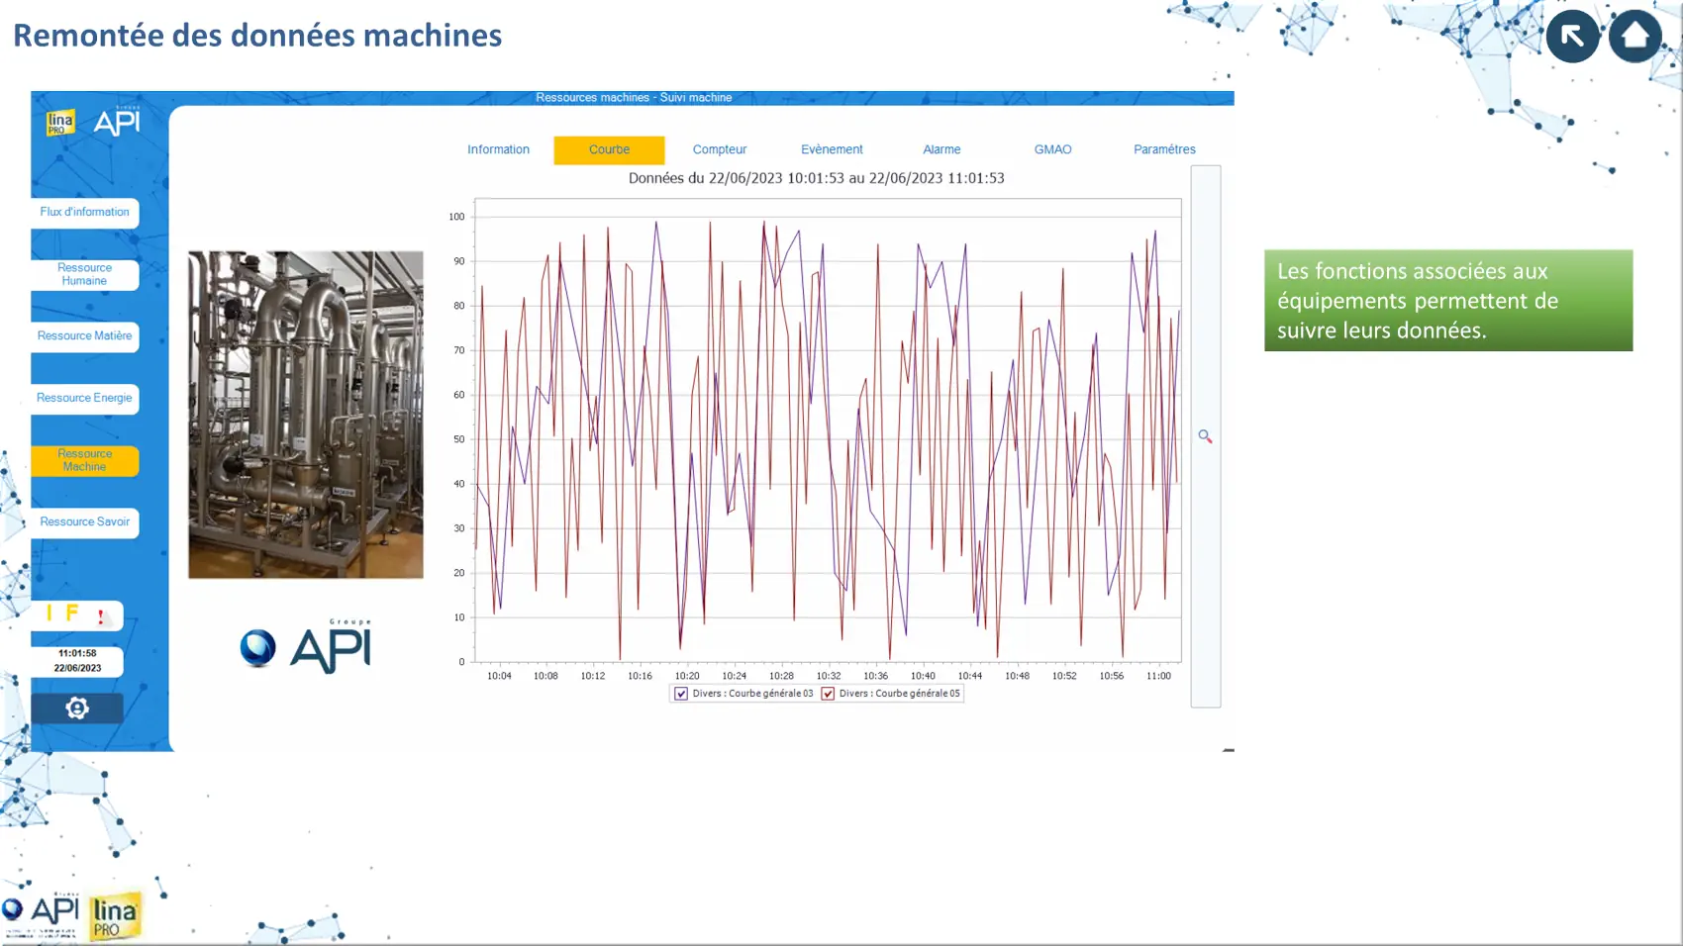1683x946 pixels.
Task: Click the machine equipment photo
Action: (306, 414)
